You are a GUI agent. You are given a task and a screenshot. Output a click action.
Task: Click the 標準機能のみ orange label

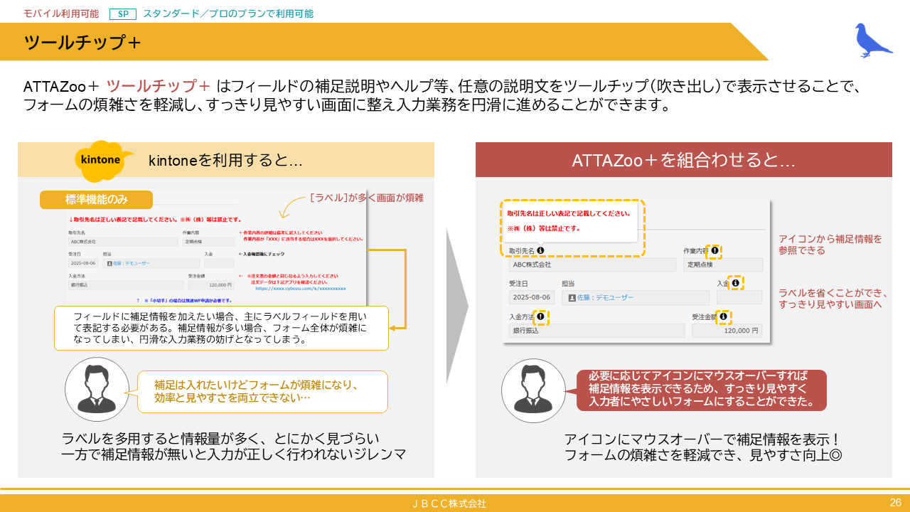(x=96, y=200)
